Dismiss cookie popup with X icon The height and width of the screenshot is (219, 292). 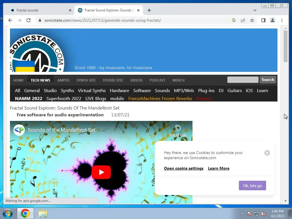(x=267, y=153)
